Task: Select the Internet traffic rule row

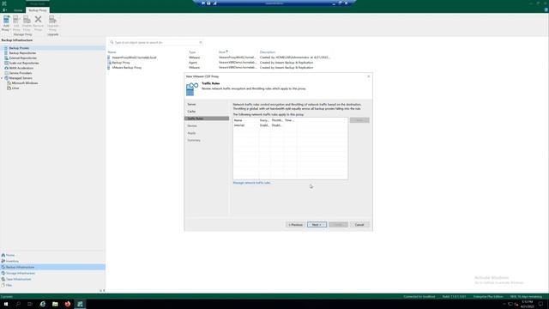Action: click(290, 125)
